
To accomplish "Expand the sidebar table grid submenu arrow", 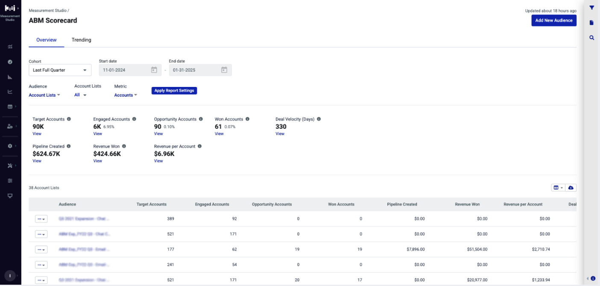I will 15,107.
